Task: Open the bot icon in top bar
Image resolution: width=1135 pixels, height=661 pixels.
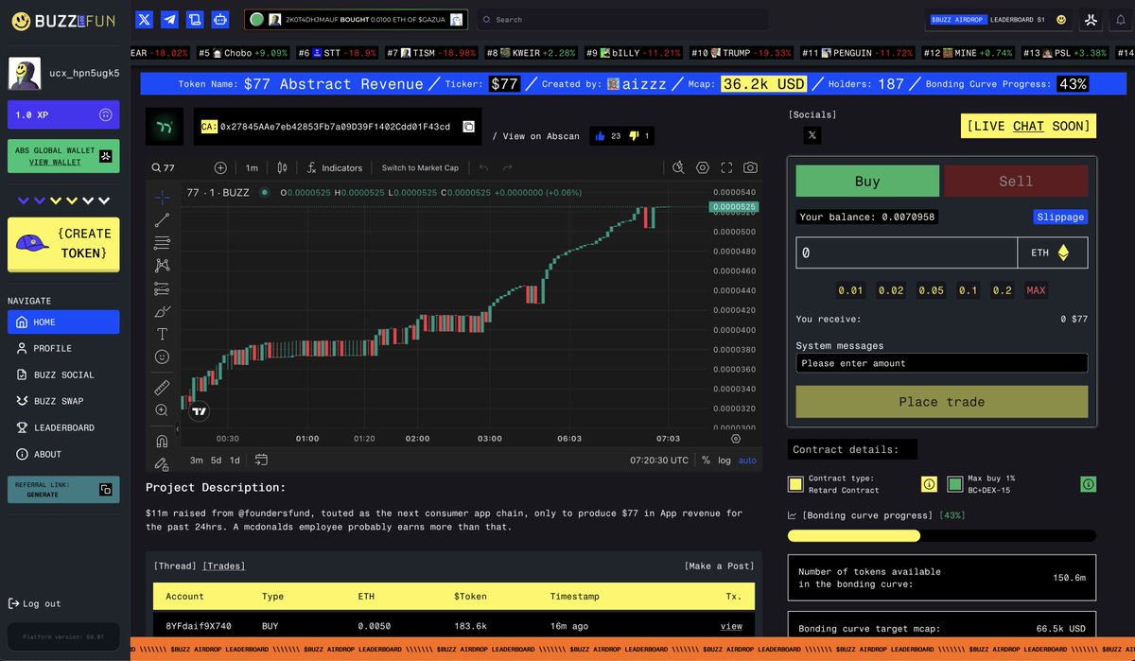Action: [x=220, y=18]
